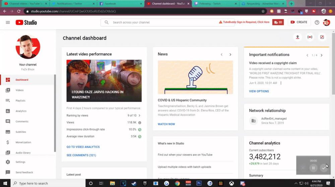Viewport: 335px width, 187px height.
Task: Click the channel profile picture
Action: [x=28, y=47]
